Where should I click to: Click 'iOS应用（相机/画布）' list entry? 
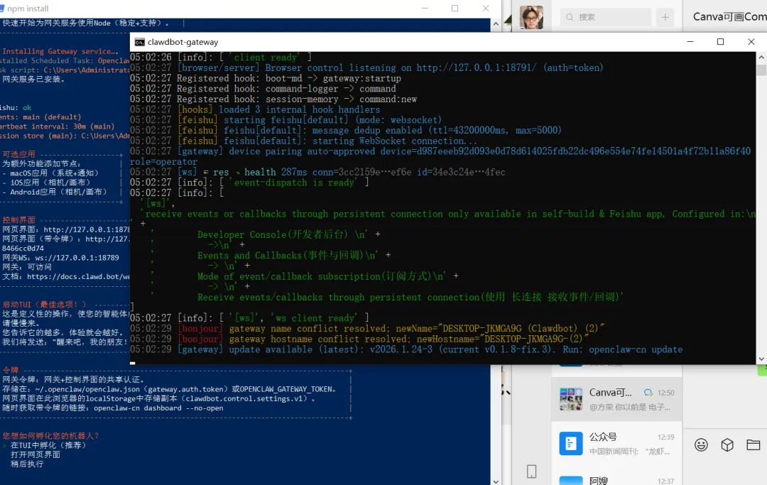click(50, 182)
